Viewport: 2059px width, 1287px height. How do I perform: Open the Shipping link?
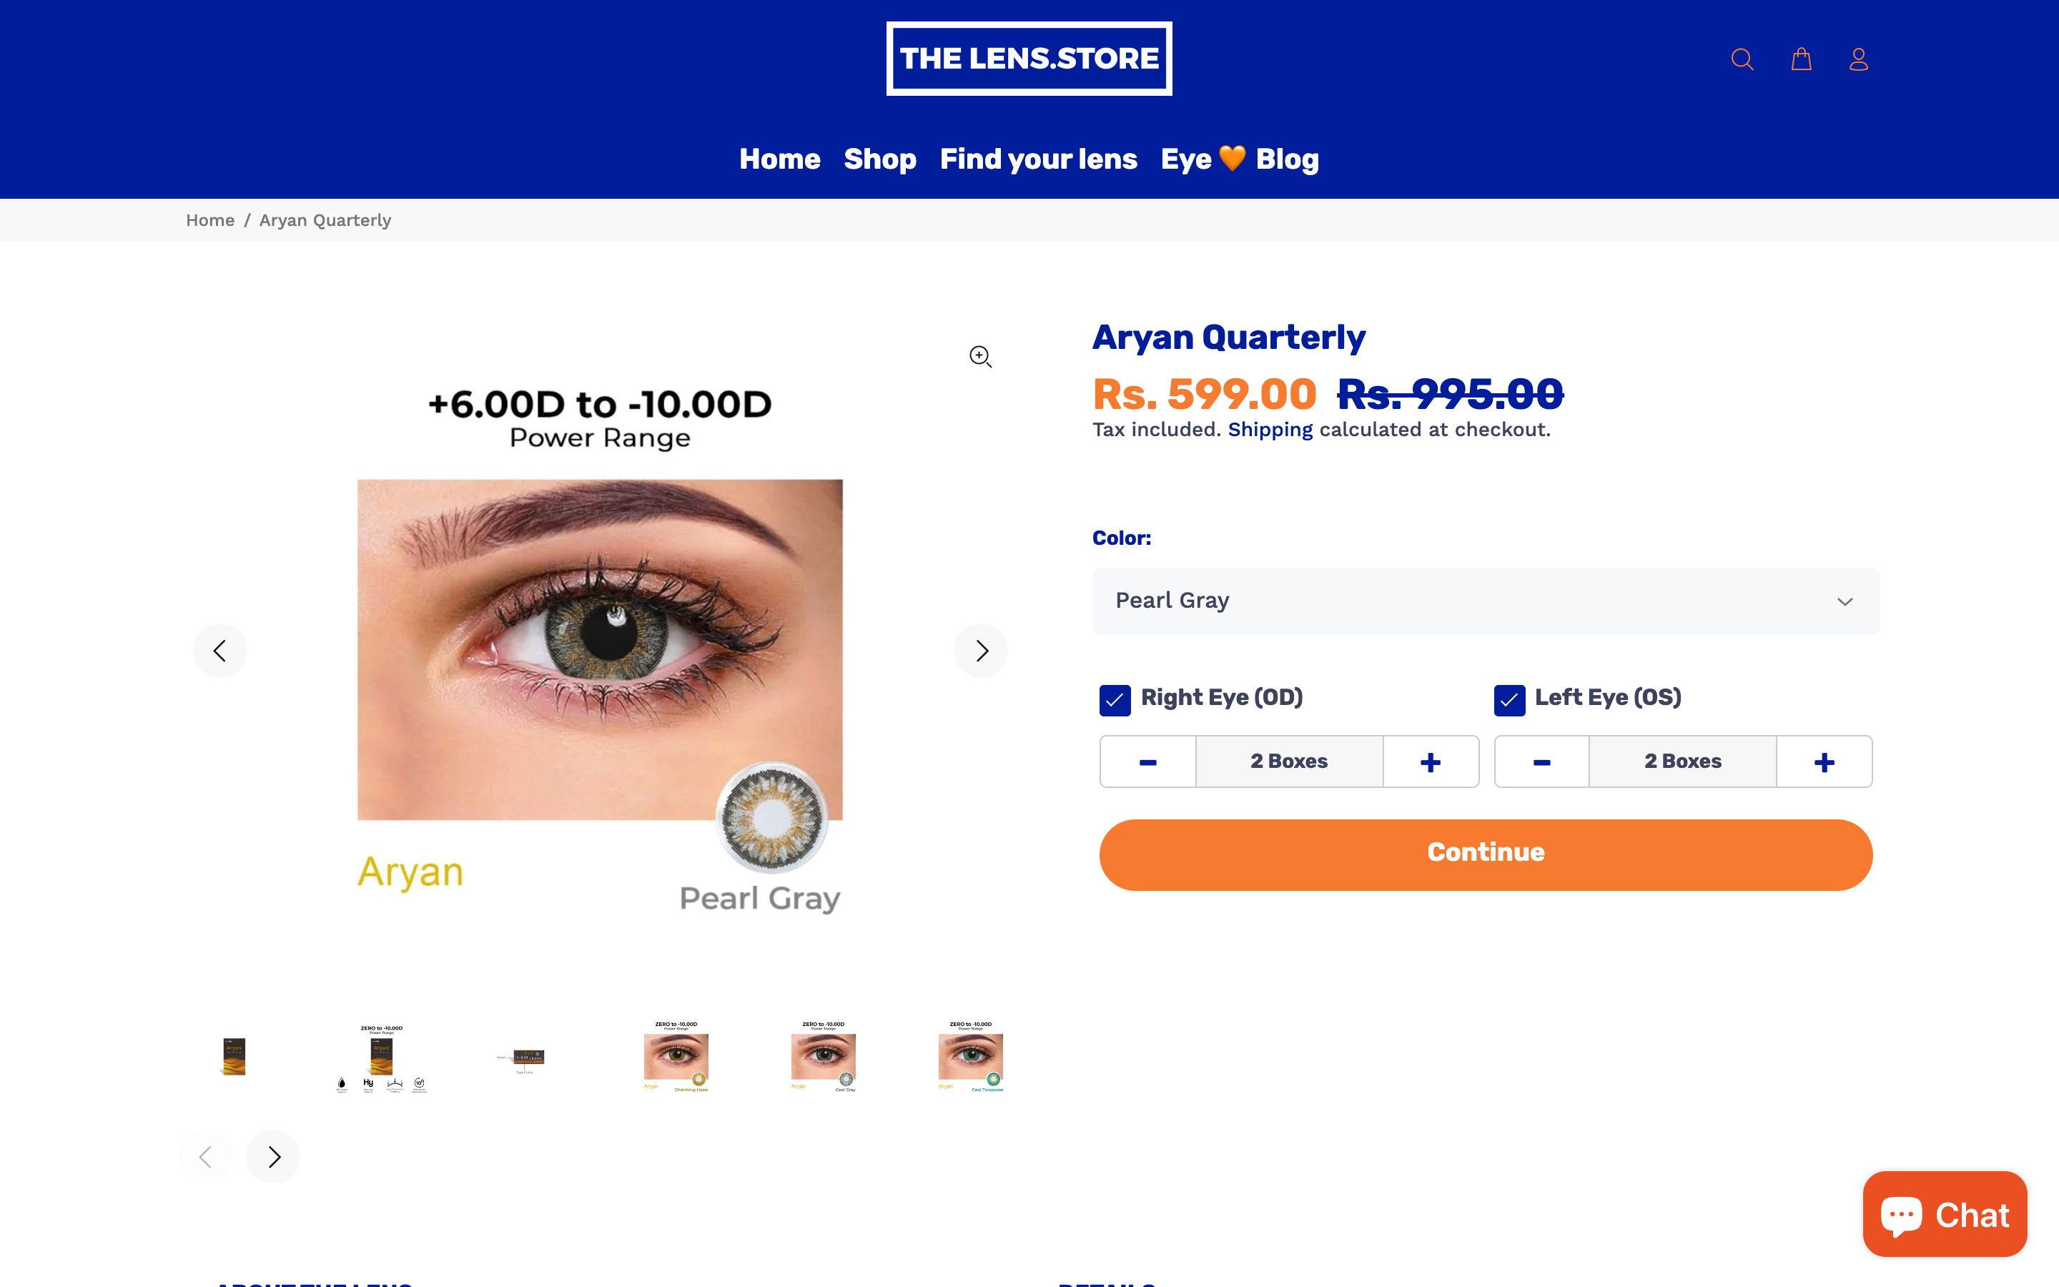pyautogui.click(x=1270, y=429)
